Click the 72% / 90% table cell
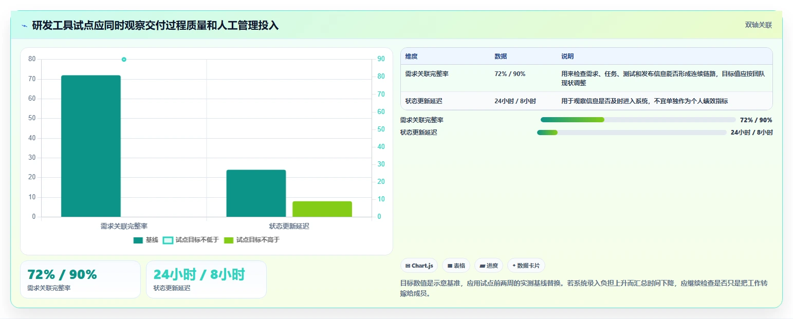This screenshot has width=793, height=319. pos(510,74)
